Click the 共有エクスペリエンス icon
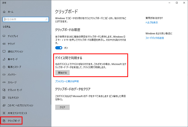 4,113
